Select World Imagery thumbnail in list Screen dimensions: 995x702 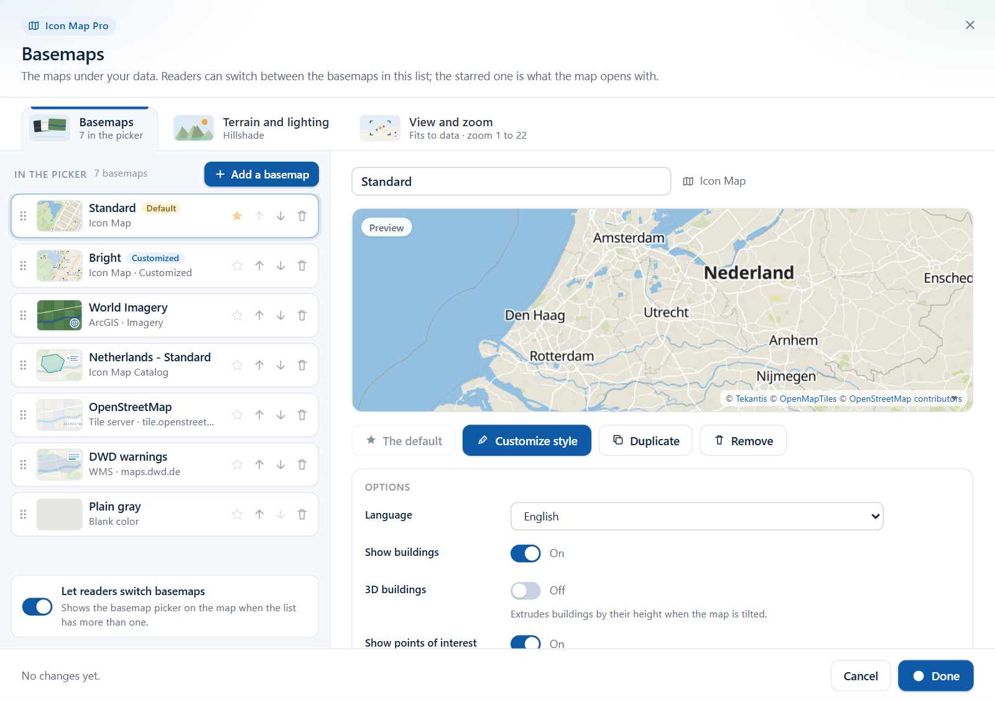click(x=60, y=315)
